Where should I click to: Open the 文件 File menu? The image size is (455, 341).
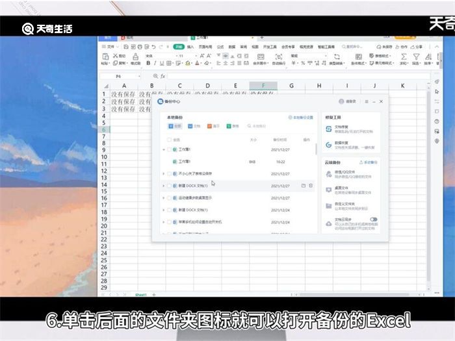point(110,47)
